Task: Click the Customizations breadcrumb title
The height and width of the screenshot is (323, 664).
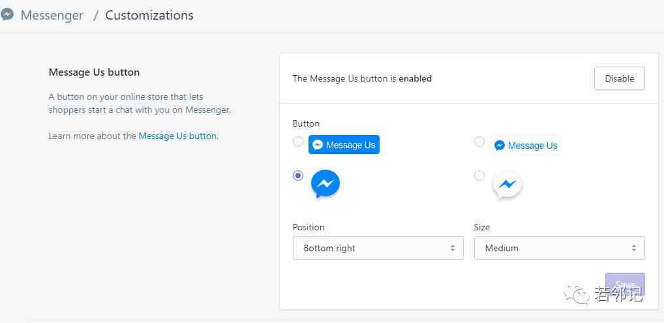Action: click(149, 15)
